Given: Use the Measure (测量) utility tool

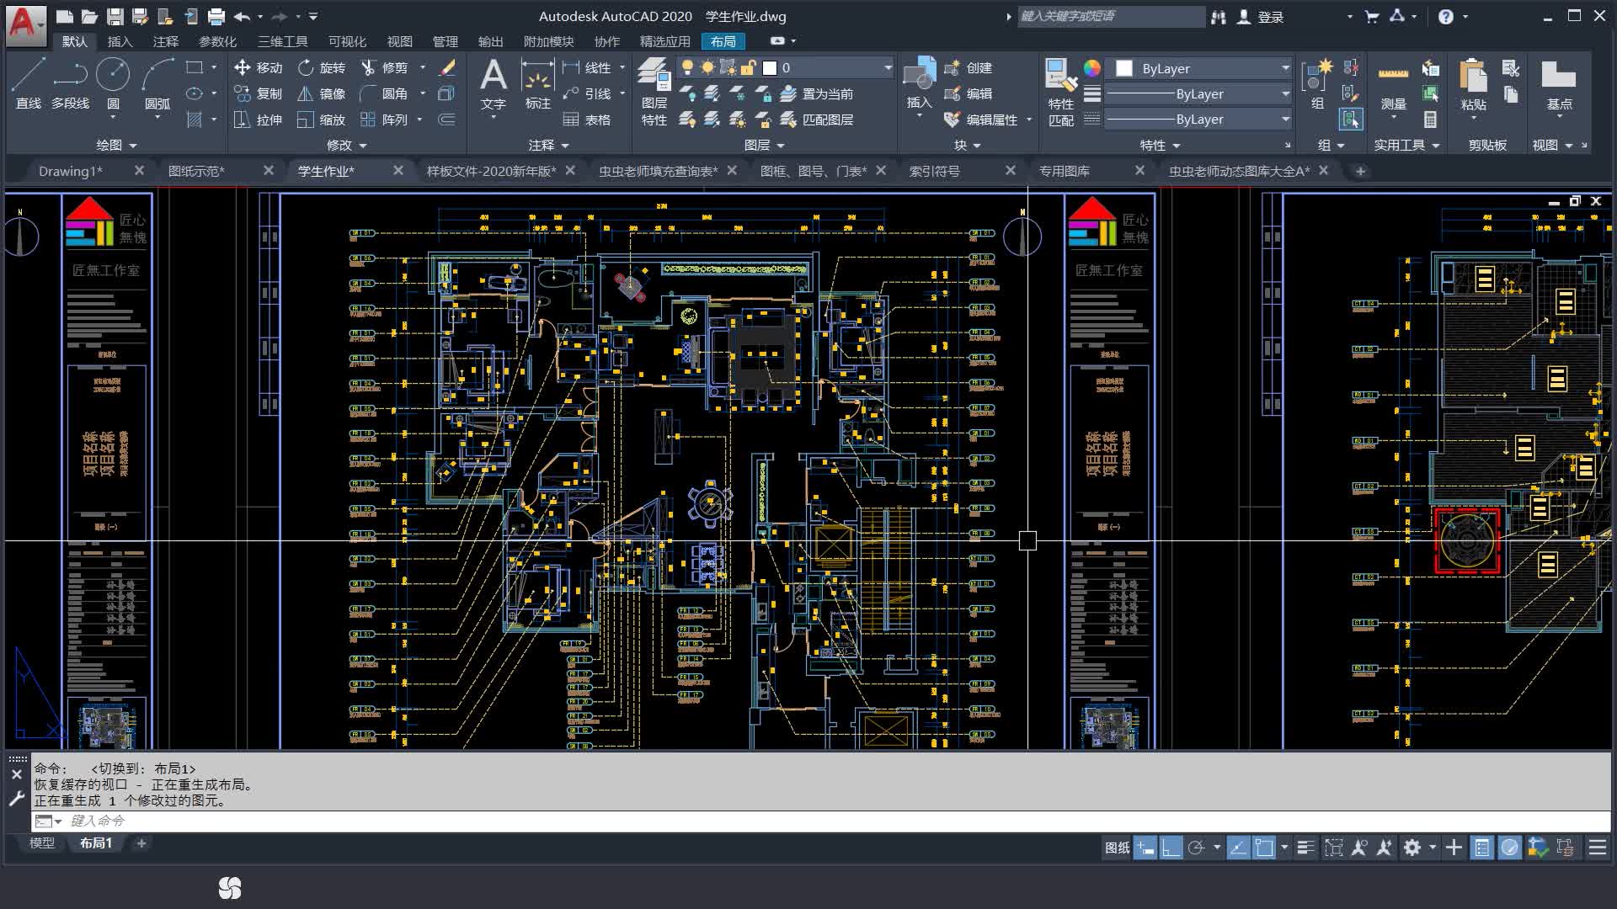Looking at the screenshot, I should click(x=1394, y=84).
